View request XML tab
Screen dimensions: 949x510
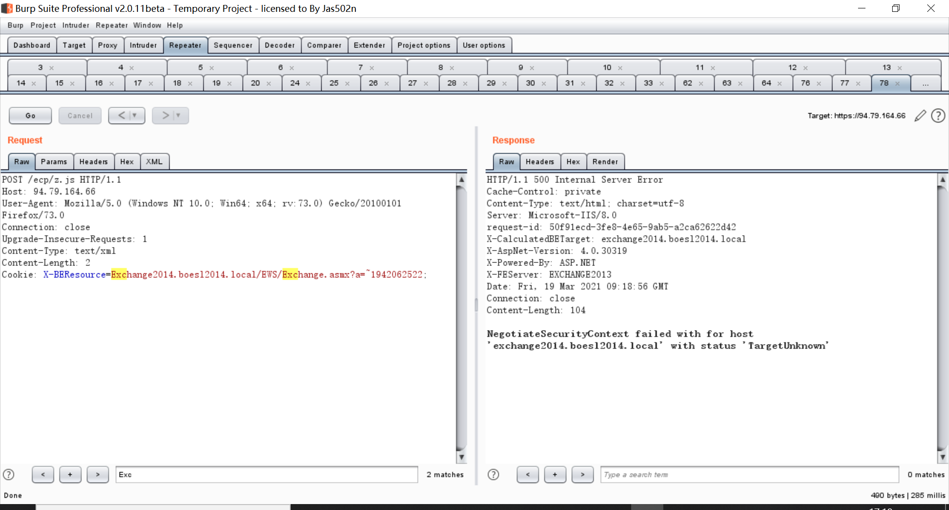point(154,162)
